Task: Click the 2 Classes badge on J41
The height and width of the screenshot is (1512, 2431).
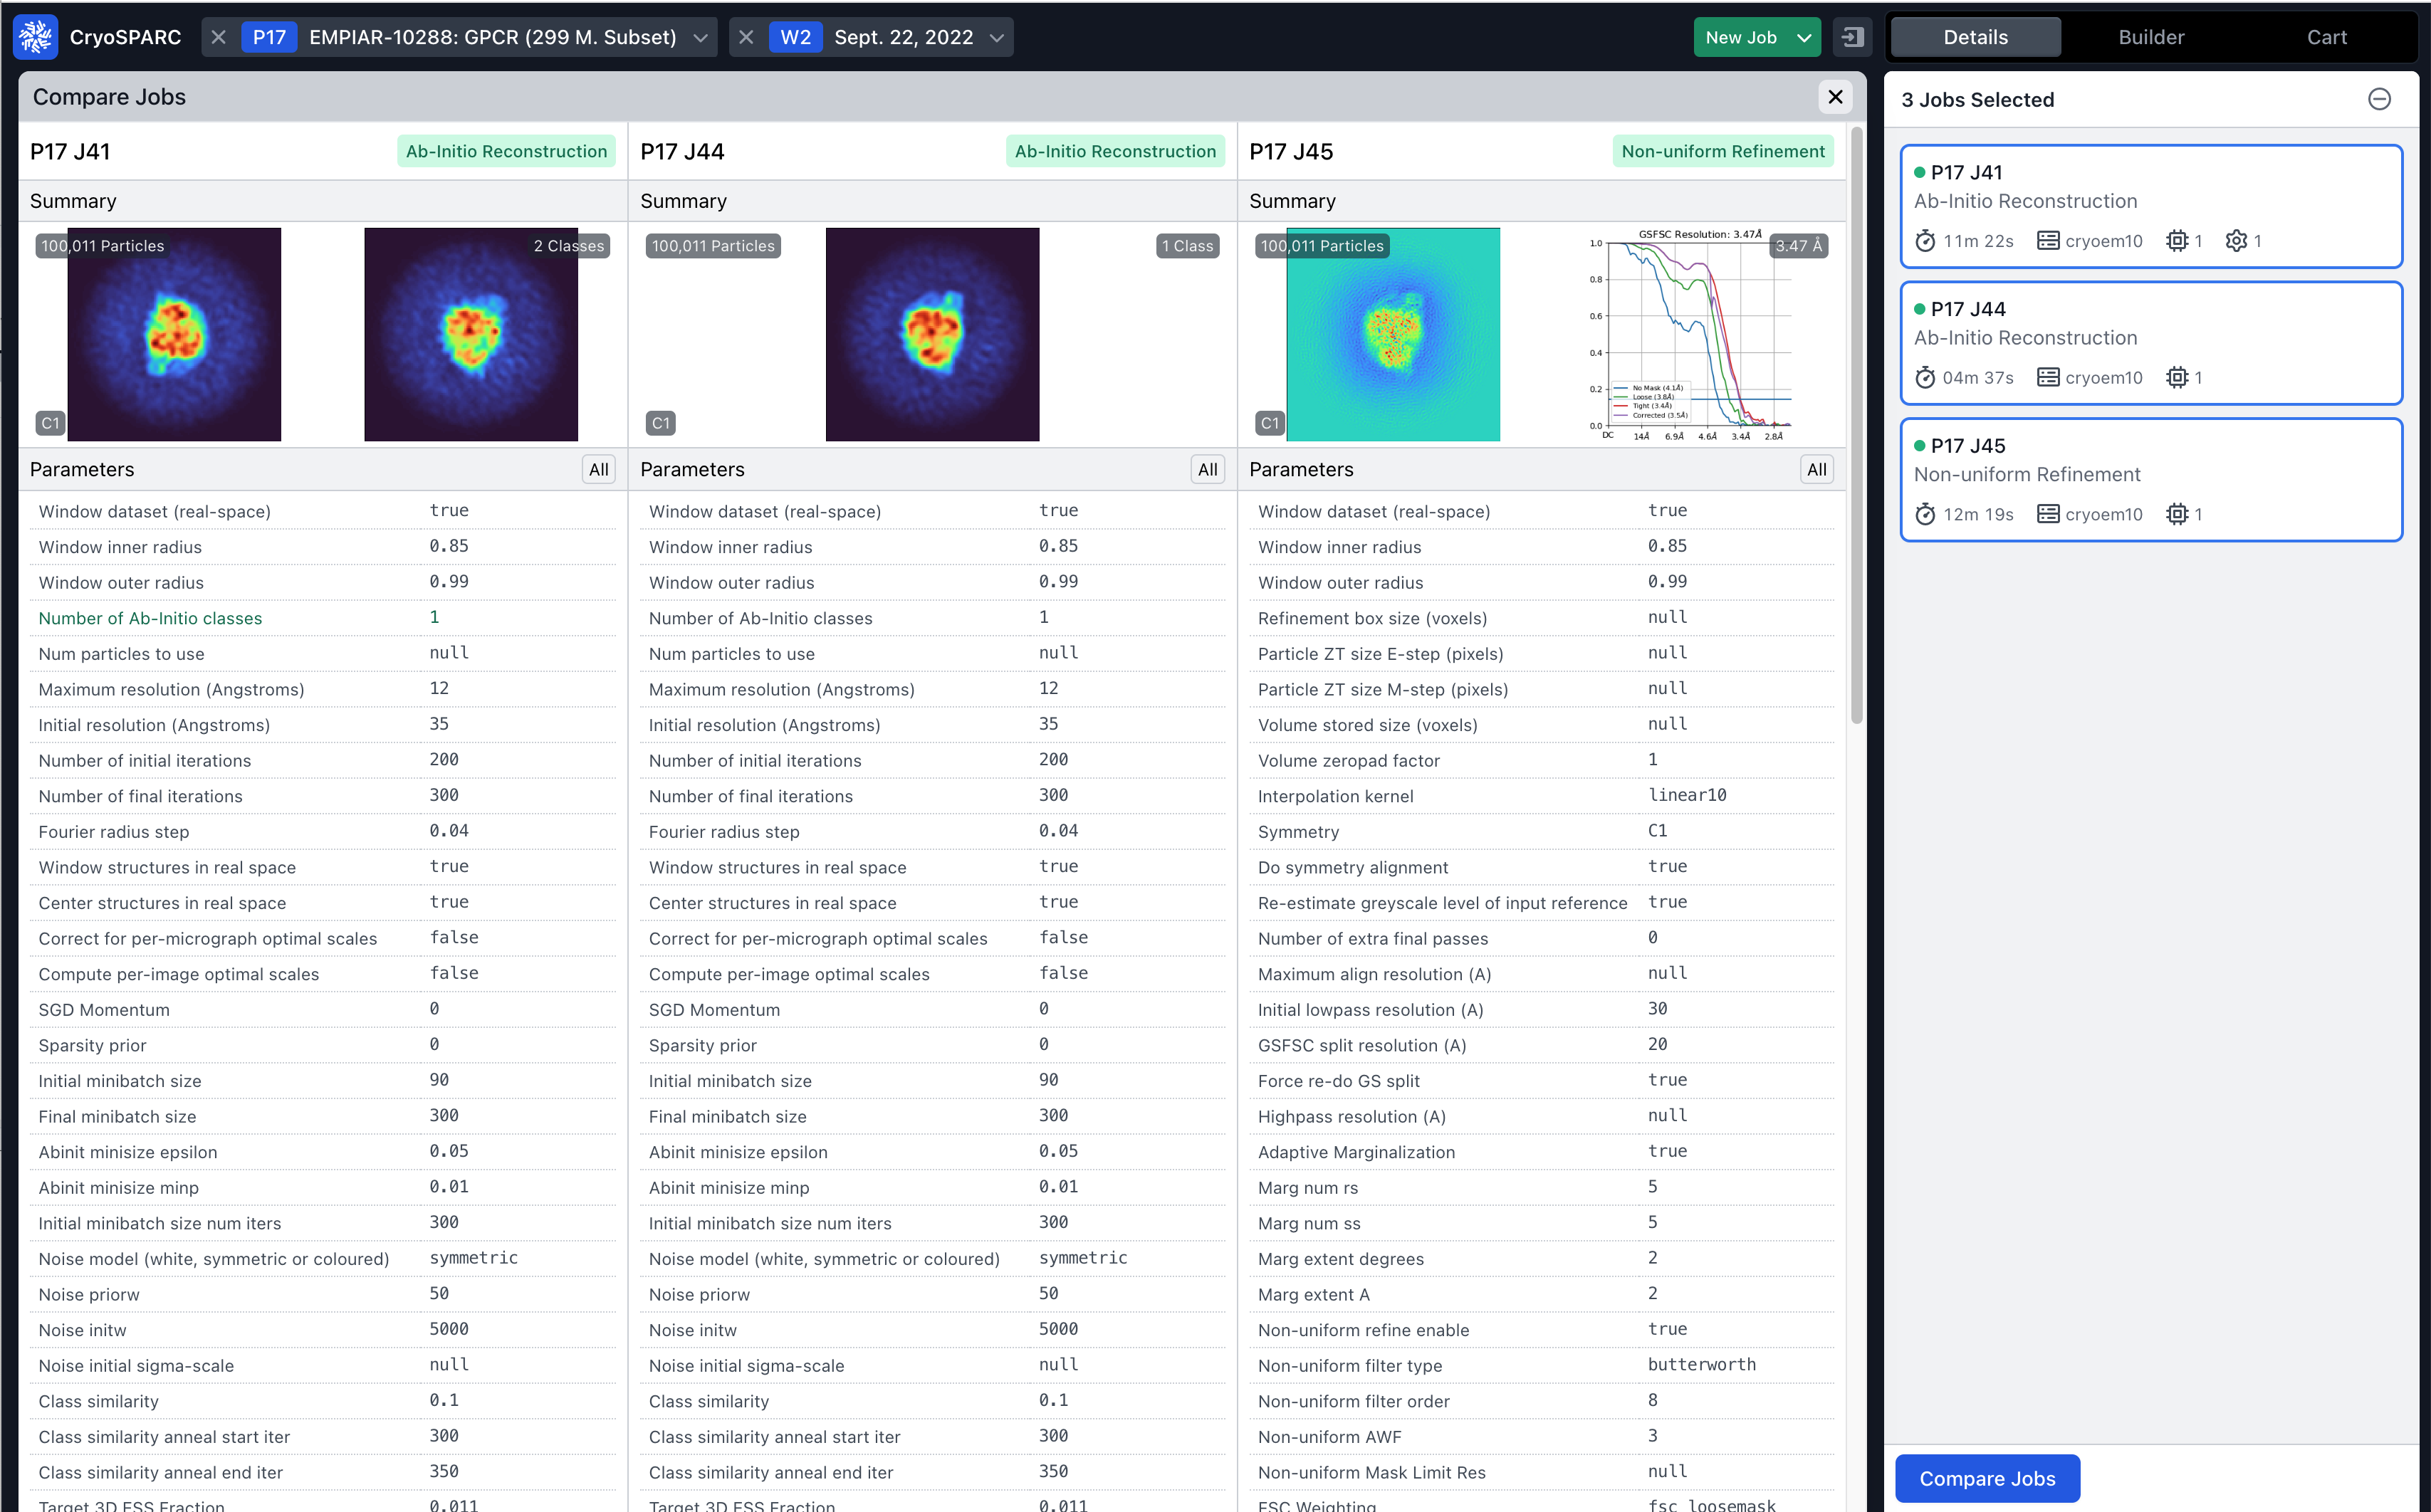Action: [568, 246]
